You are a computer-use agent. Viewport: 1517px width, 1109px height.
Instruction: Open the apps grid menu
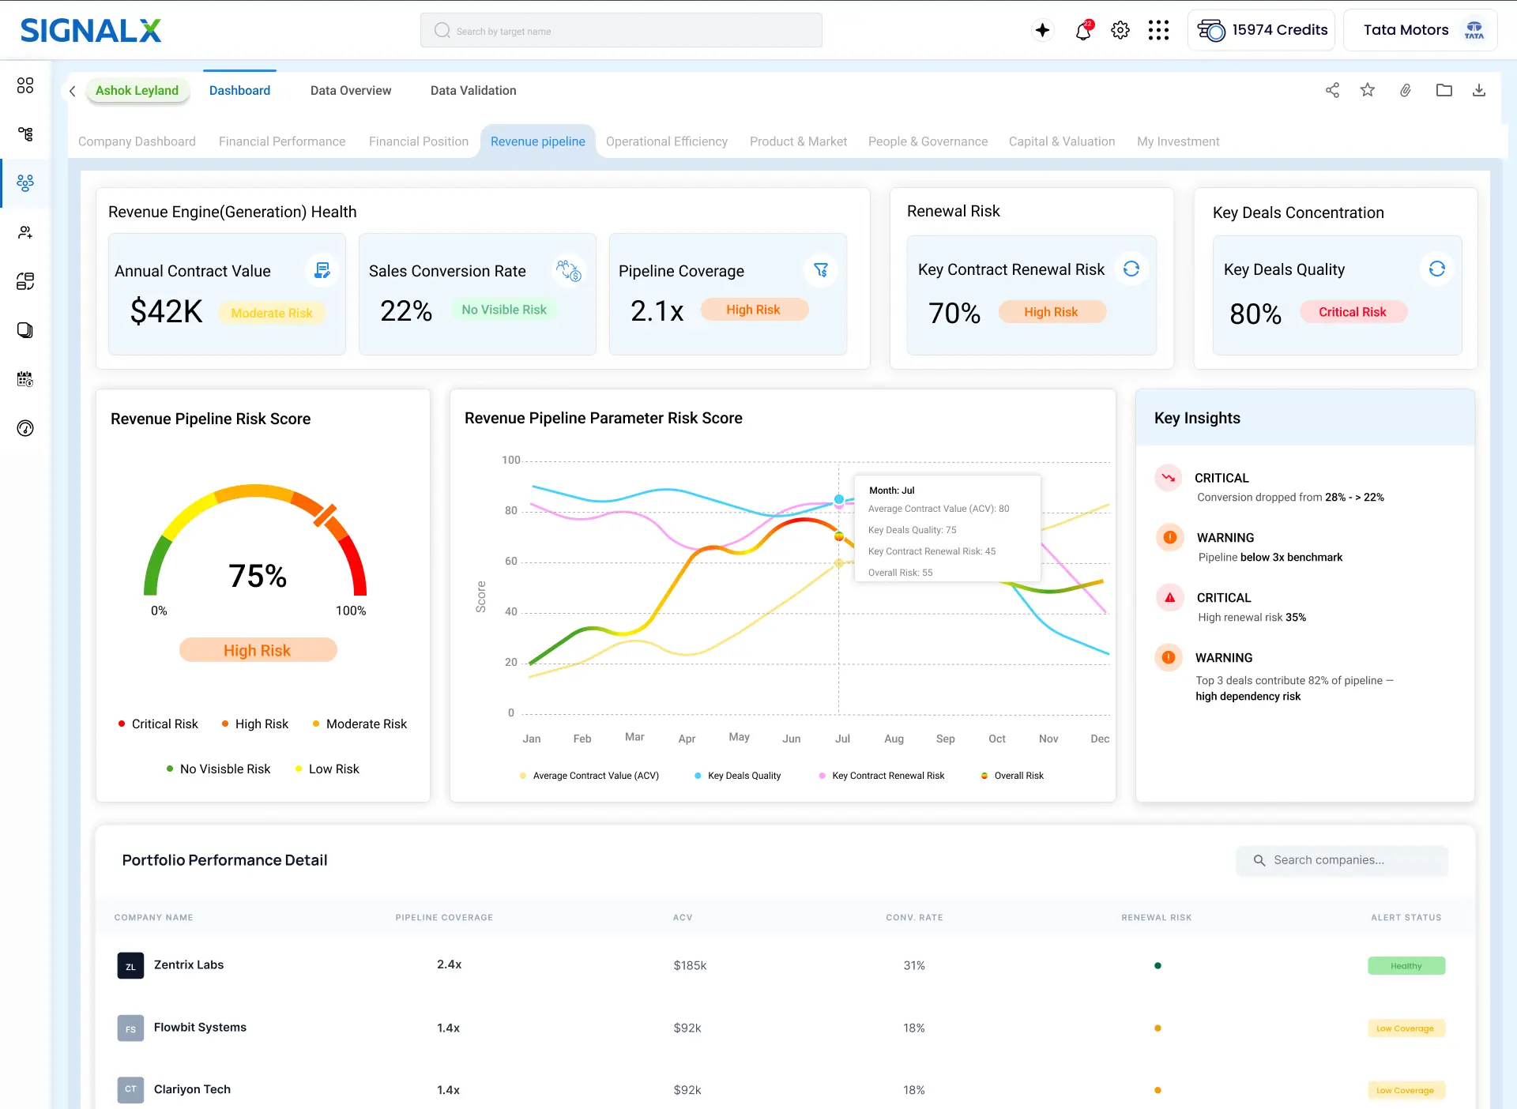pos(1158,31)
